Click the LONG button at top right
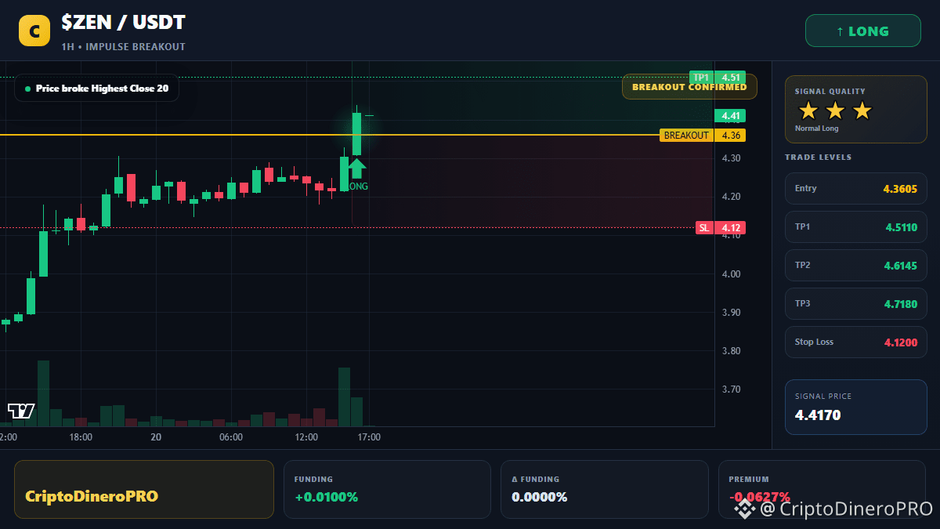940x529 pixels. pos(863,31)
